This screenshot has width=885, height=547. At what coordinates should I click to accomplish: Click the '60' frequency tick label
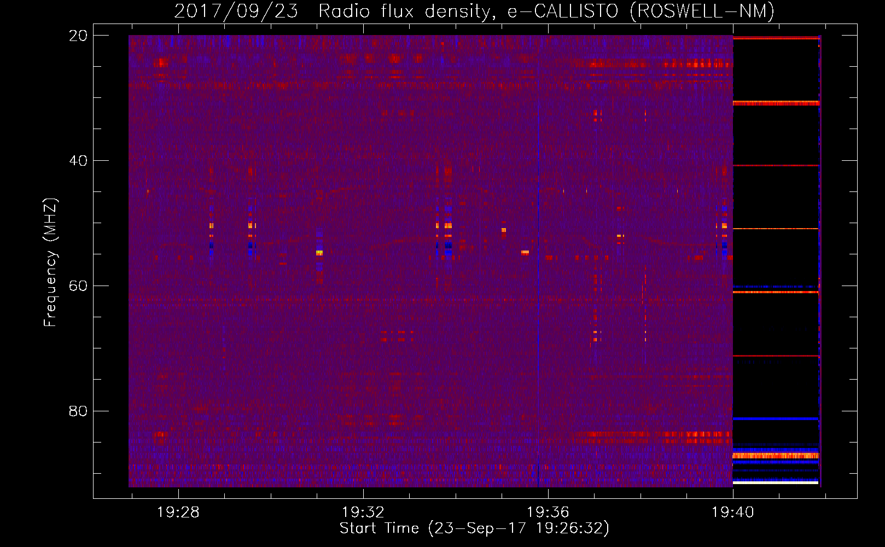[x=78, y=286]
